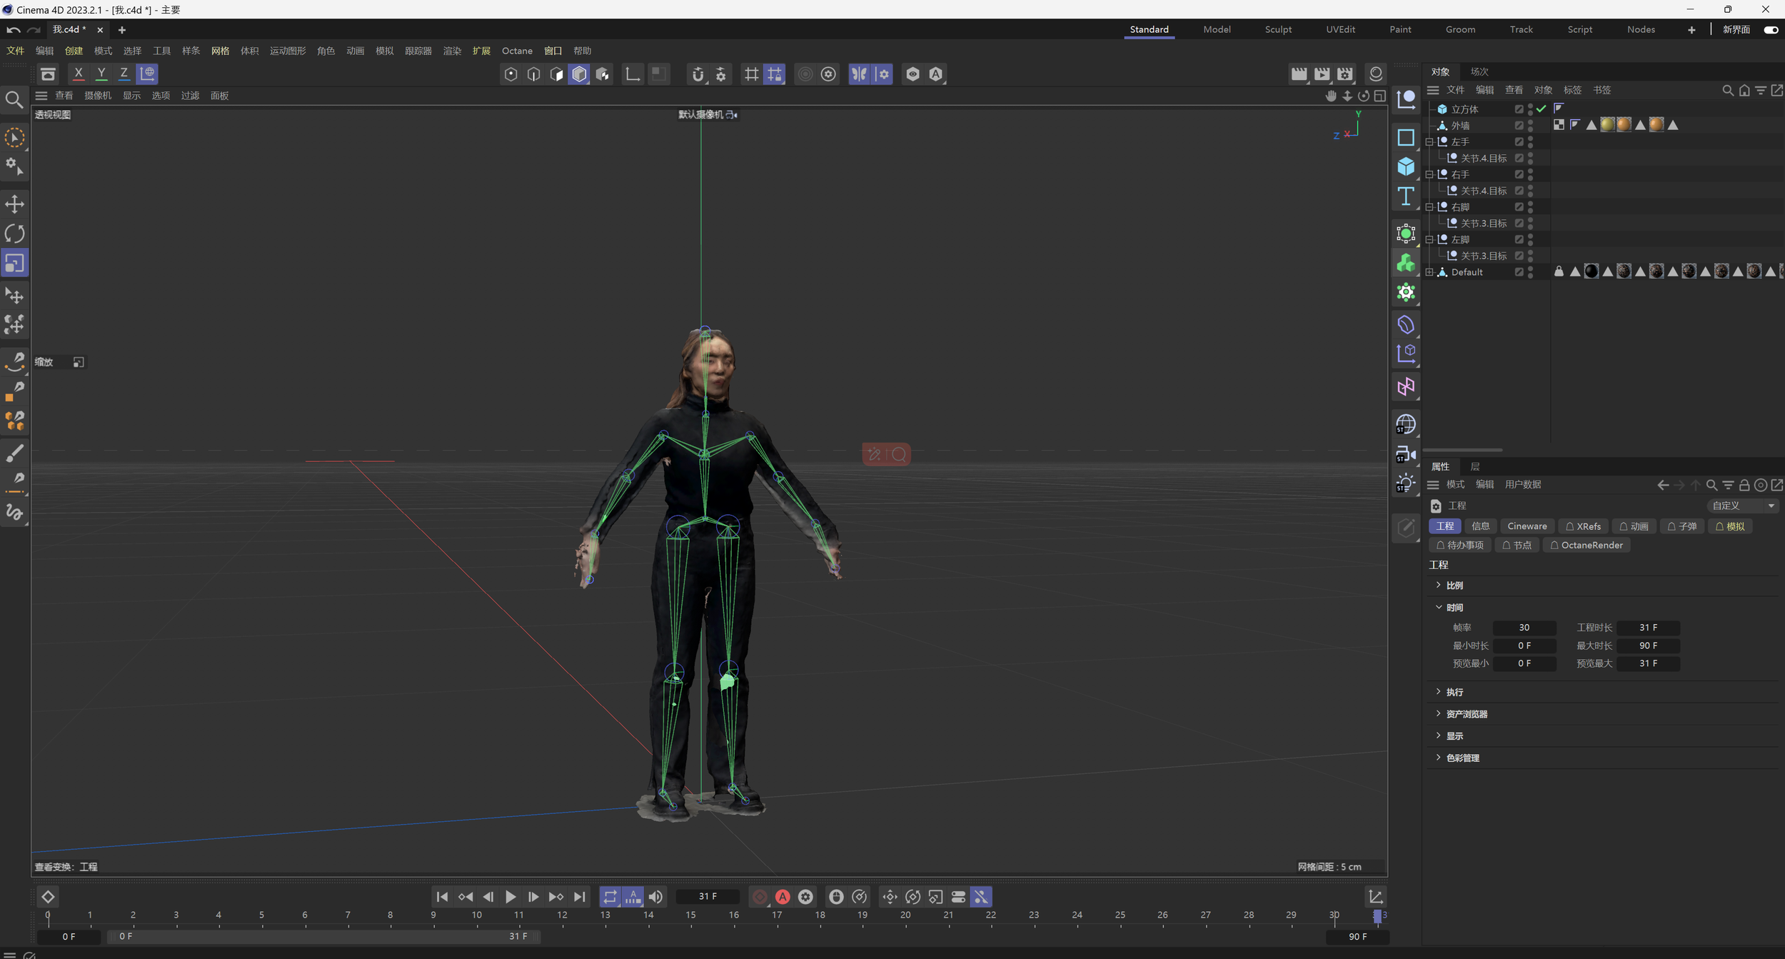Open the OctaneRender settings tab

[1586, 545]
